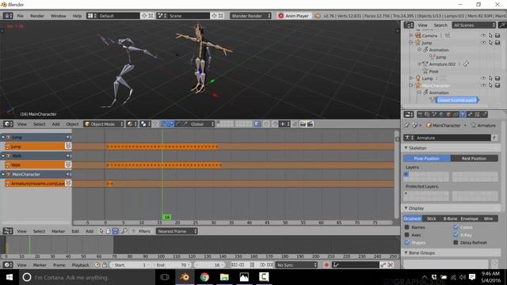Open Chrome from the Windows taskbar
Screen dimensions: 507x285
tap(204, 277)
